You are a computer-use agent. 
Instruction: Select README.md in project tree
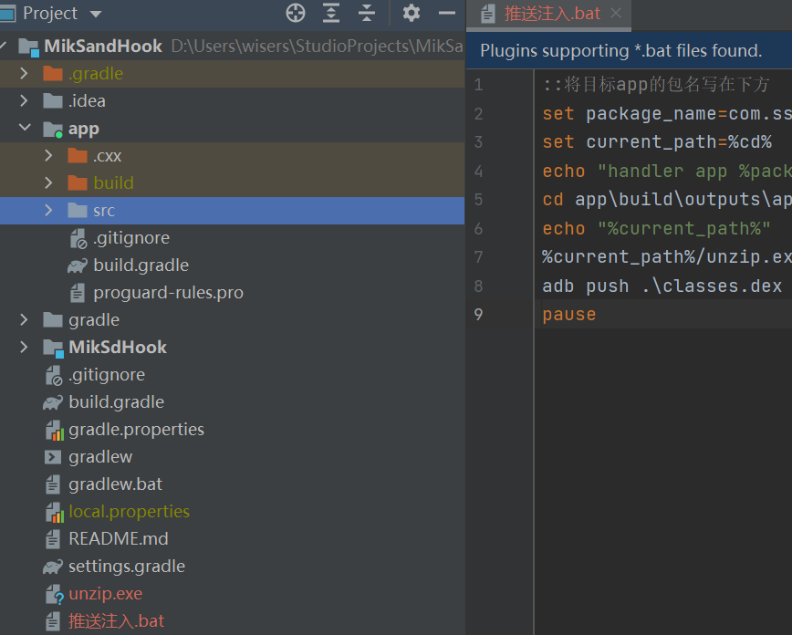click(118, 539)
